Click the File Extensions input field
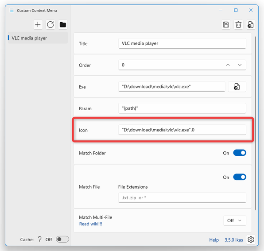The height and width of the screenshot is (251, 264). (182, 198)
